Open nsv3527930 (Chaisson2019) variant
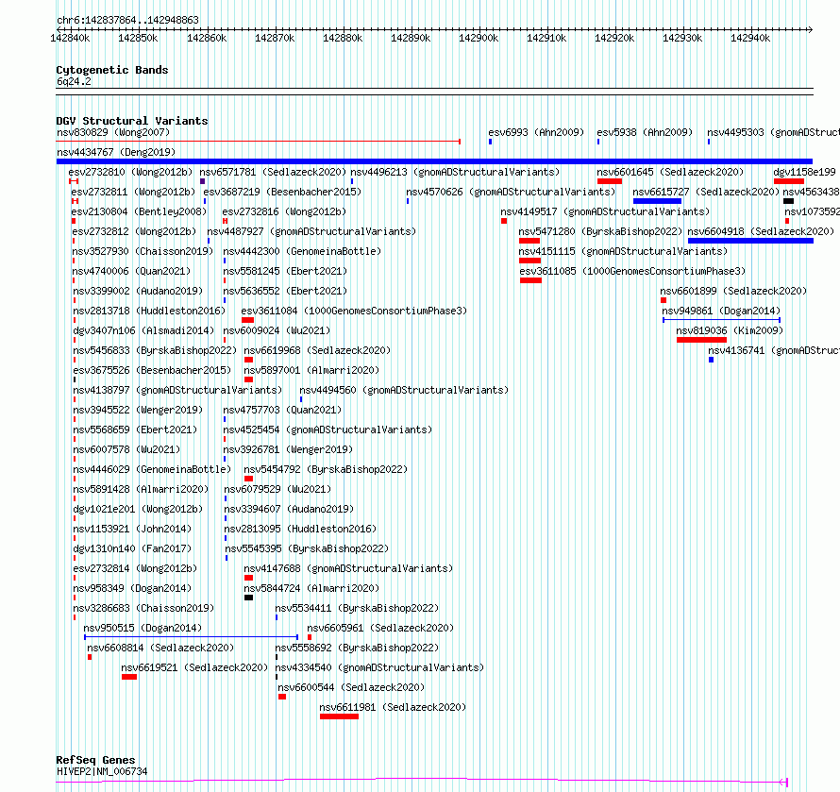The height and width of the screenshot is (792, 840). [143, 251]
